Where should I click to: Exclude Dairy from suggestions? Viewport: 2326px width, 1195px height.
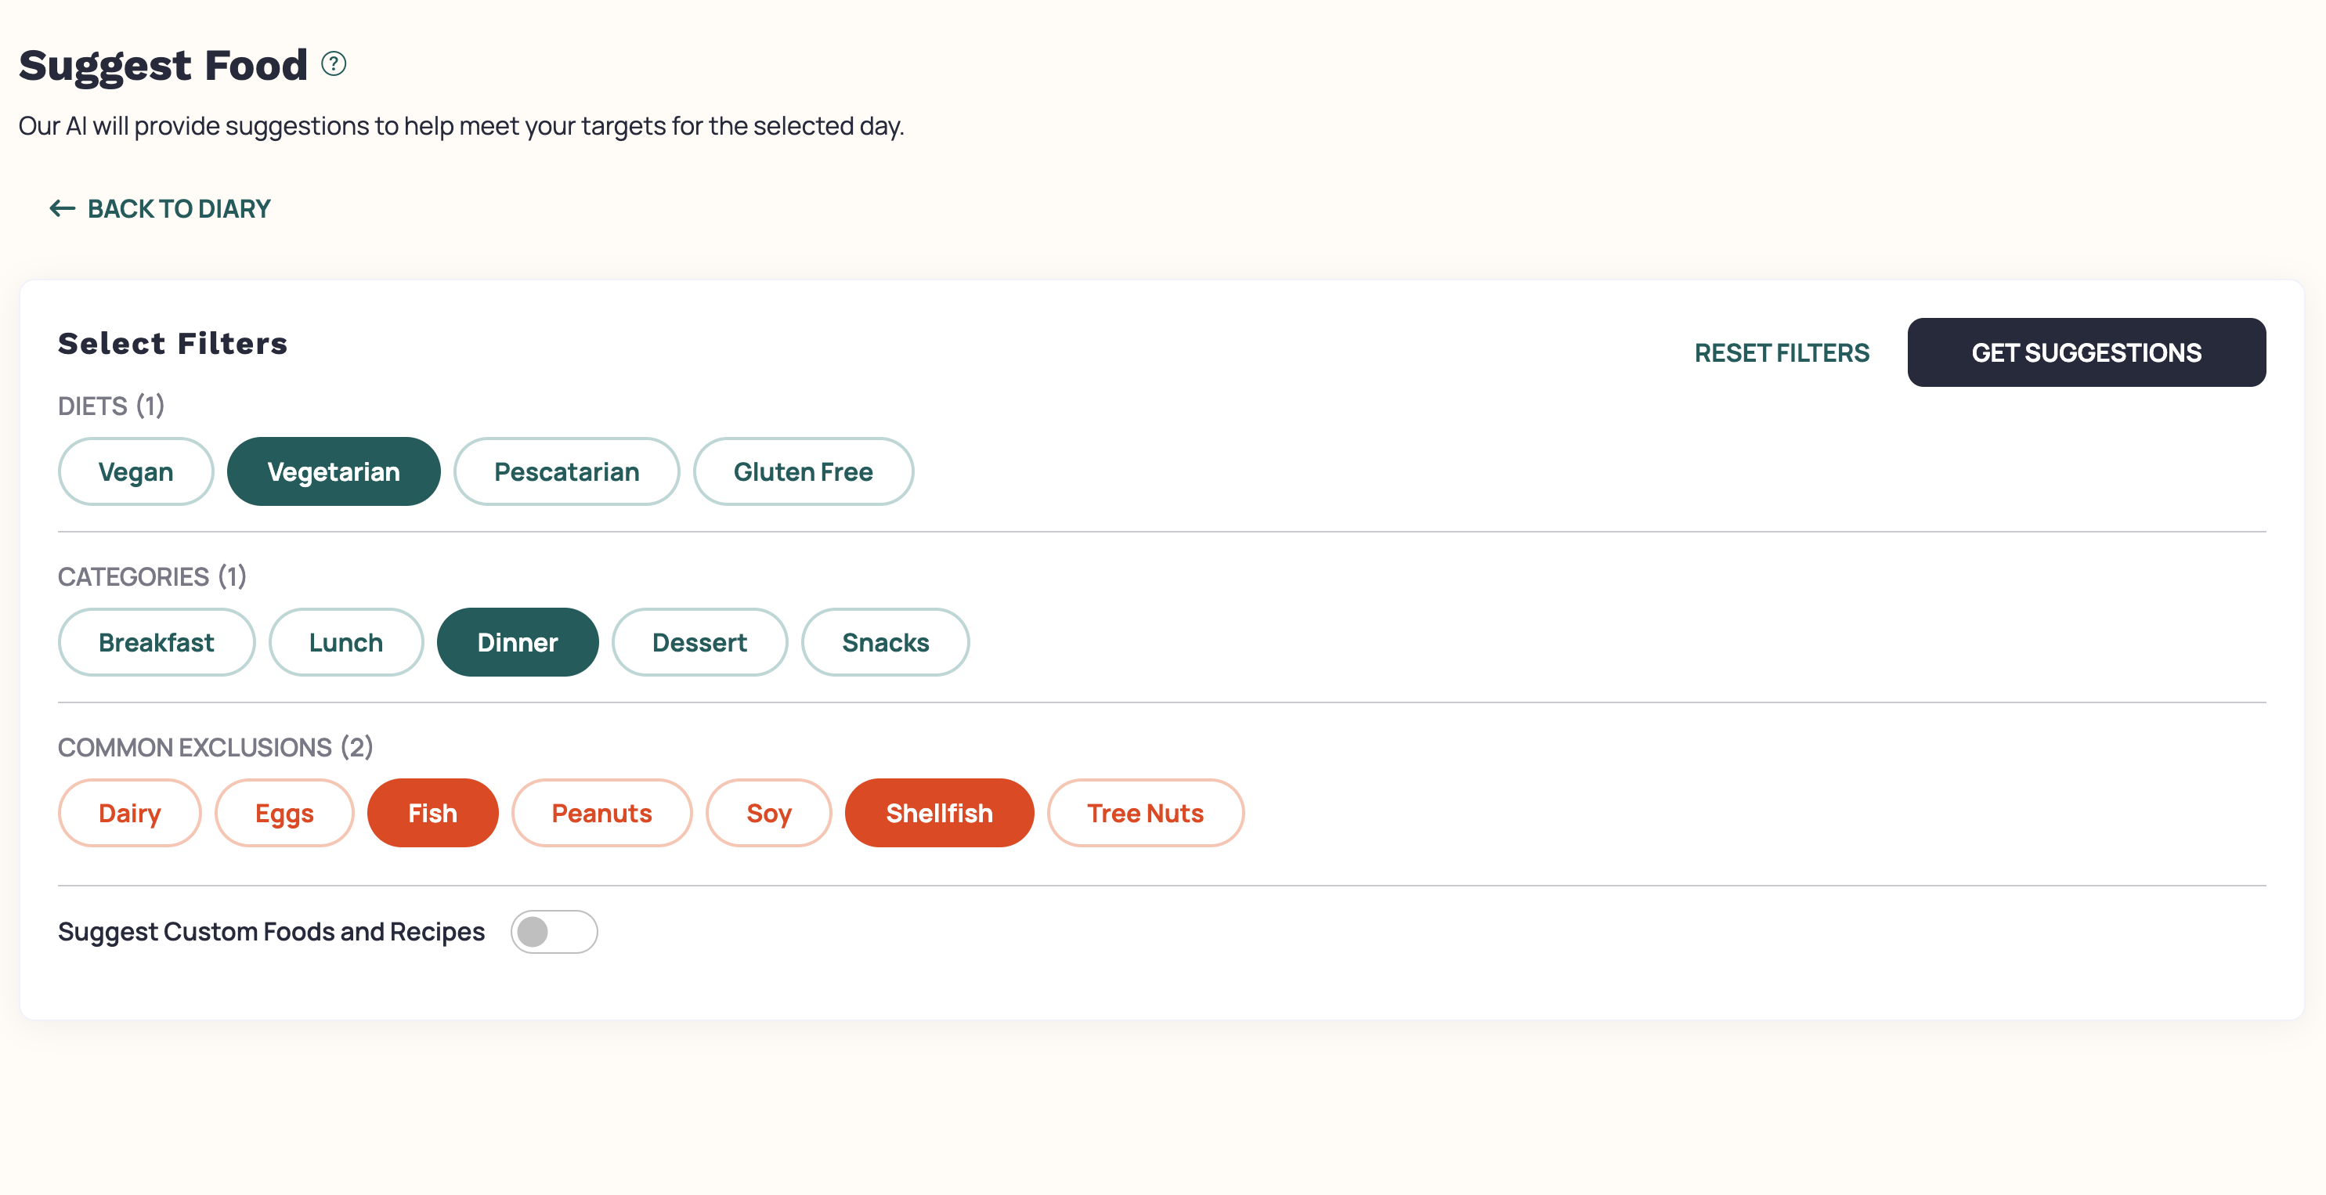coord(129,813)
